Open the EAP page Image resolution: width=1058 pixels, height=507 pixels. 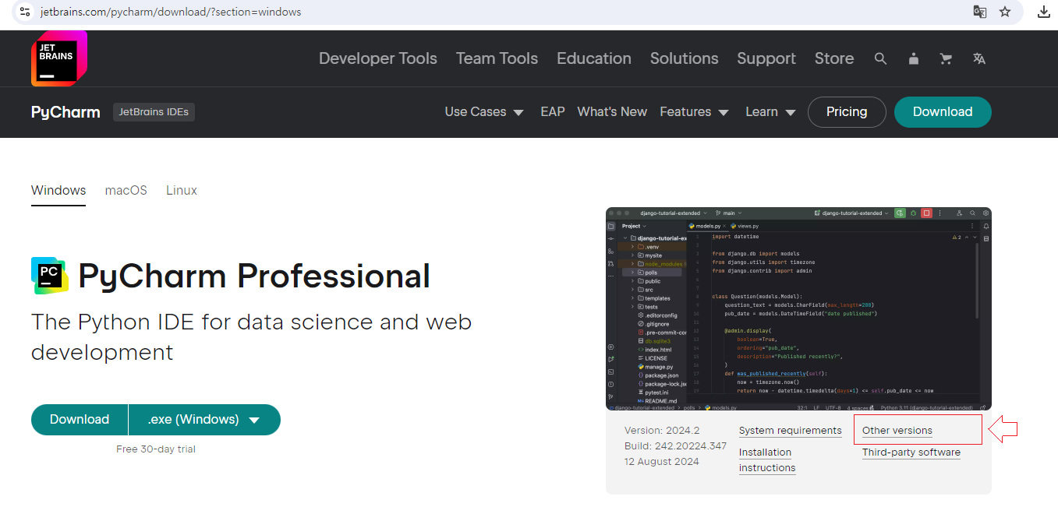[x=553, y=112]
